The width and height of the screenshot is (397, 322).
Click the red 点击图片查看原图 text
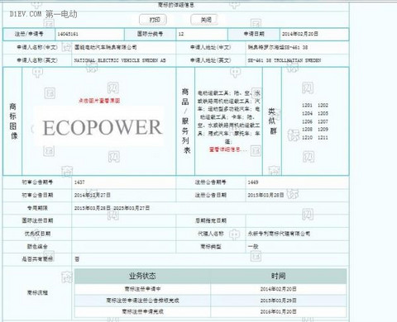click(x=99, y=101)
